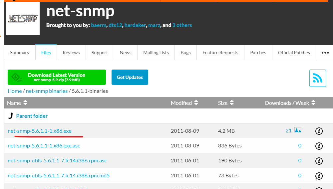
Task: Open info icon for net-snmp-5.6.1.1-1.x86.exe.asc
Action: tap(319, 146)
